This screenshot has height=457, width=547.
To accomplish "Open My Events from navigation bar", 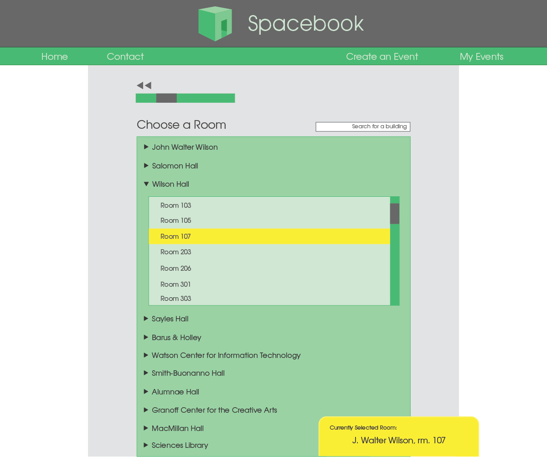I will pos(481,57).
